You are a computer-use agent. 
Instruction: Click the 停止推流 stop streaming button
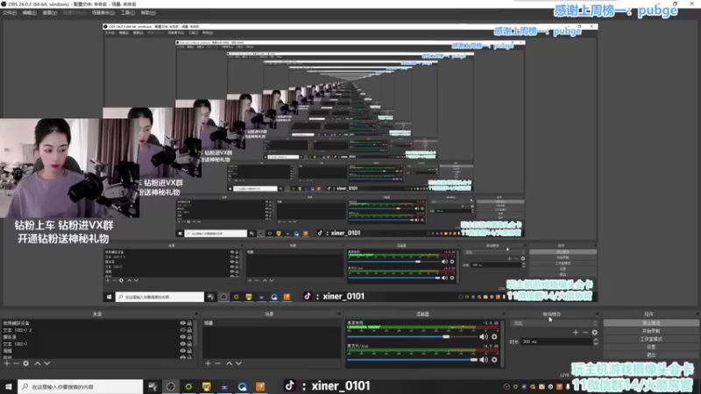point(651,323)
